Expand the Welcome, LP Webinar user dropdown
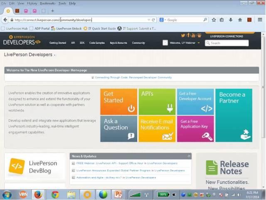The height and width of the screenshot is (200, 266). click(199, 43)
